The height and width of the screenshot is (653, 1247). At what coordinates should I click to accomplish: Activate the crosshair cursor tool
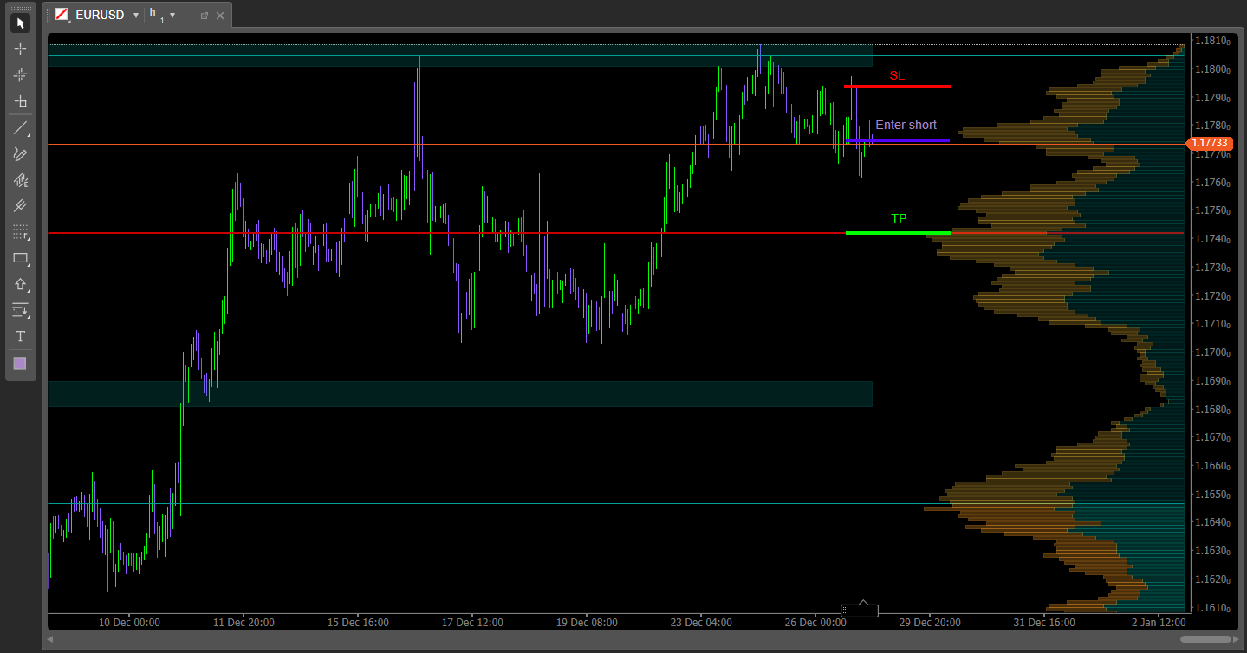tap(20, 49)
